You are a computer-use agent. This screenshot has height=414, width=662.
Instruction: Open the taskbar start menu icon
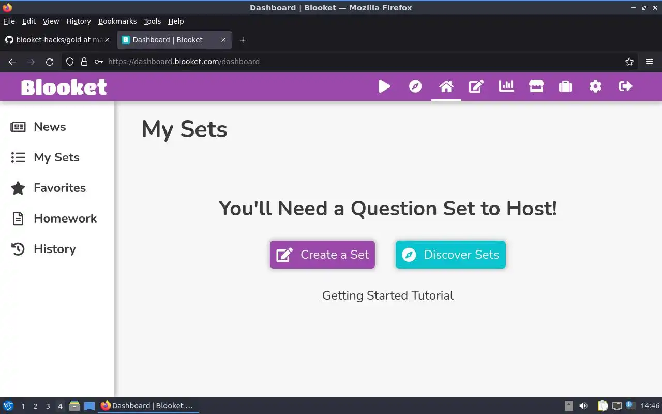pyautogui.click(x=8, y=406)
